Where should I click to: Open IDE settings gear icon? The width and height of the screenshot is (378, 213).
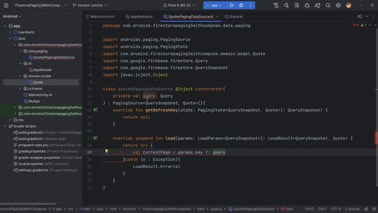(338, 5)
